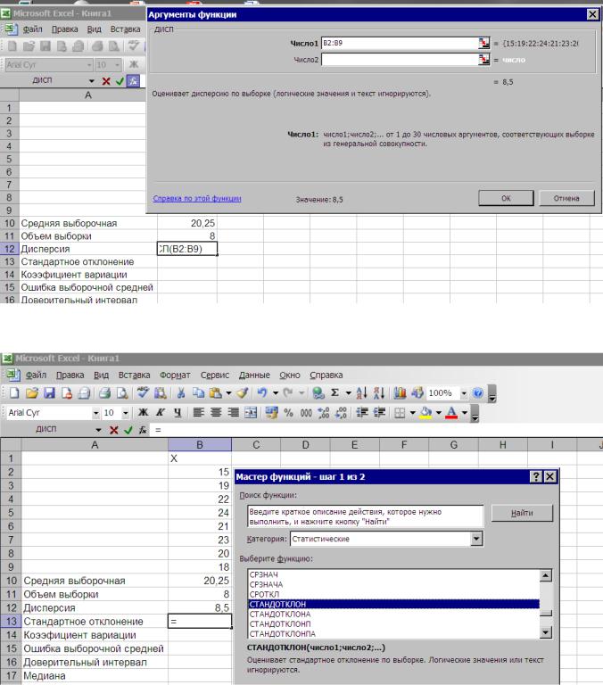Toggle Align Left in formatting toolbar

coord(198,412)
